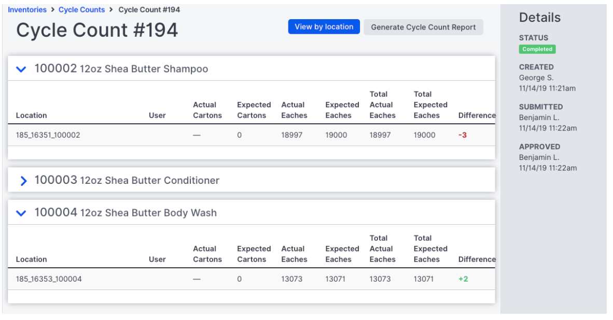Click Generate Cycle Count Report
Viewport: 613px width, 320px height.
tap(423, 27)
